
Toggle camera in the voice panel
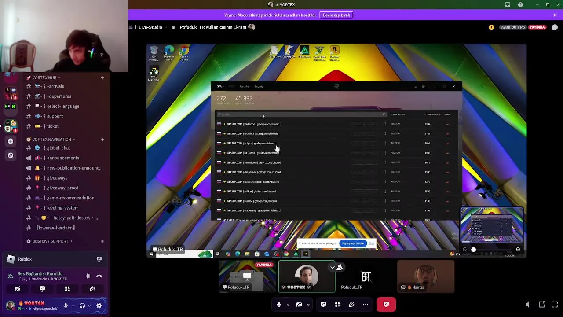pyautogui.click(x=17, y=289)
